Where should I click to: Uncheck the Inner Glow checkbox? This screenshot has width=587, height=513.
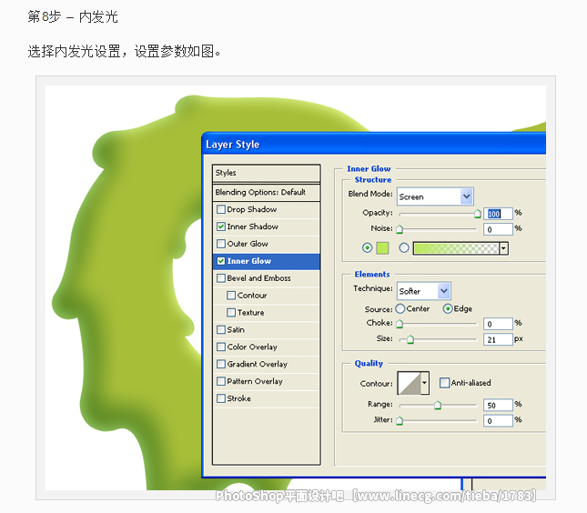(221, 261)
